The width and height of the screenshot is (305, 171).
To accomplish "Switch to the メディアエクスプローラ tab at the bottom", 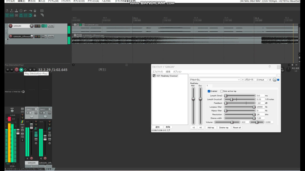I will pos(32,169).
